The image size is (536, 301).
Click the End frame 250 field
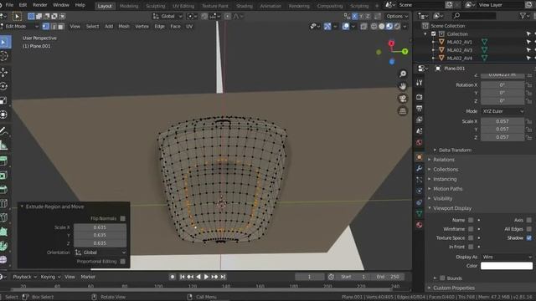coord(388,277)
